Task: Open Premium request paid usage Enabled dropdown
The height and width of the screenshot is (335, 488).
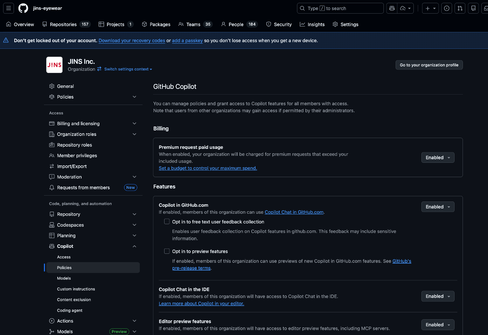Action: 438,158
